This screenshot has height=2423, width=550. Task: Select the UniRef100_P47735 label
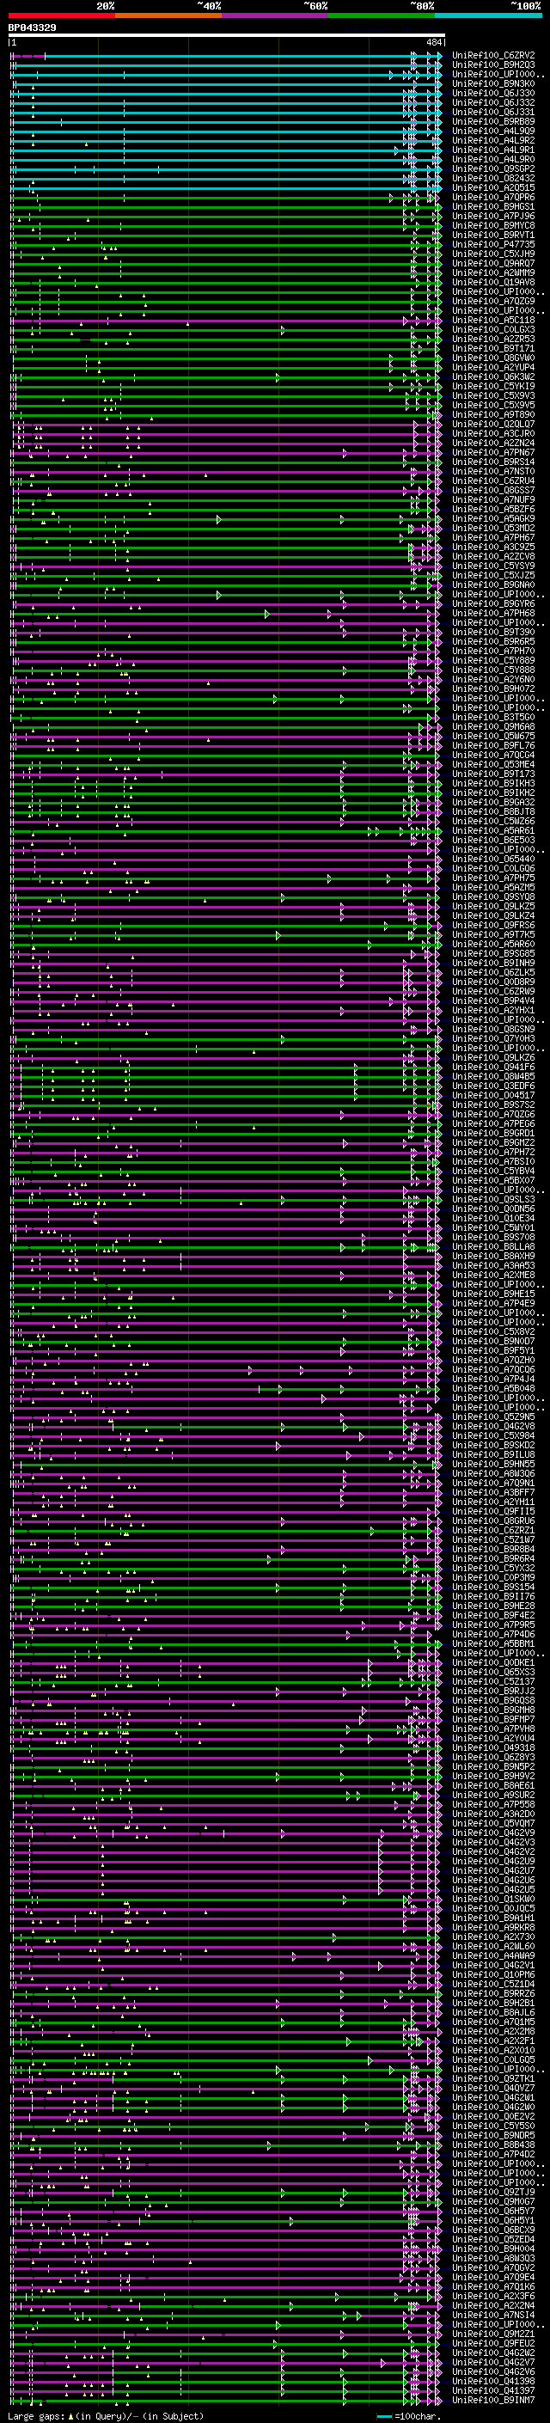coord(493,245)
